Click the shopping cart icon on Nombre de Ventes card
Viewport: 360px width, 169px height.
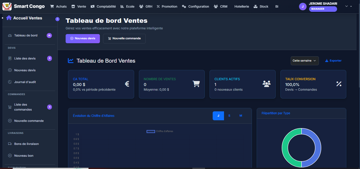196,84
